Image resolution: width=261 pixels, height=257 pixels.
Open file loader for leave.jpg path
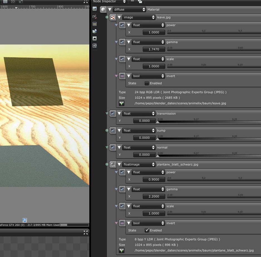coord(122,103)
